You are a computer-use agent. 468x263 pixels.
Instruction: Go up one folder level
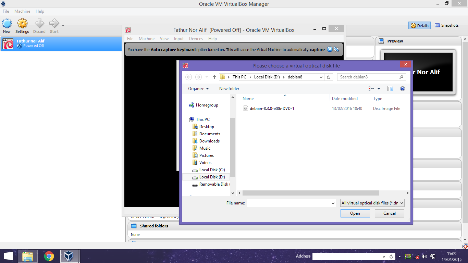pos(214,77)
